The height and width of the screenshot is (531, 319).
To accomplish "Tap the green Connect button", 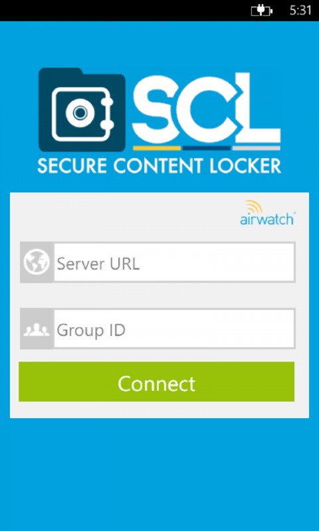I will tap(157, 382).
